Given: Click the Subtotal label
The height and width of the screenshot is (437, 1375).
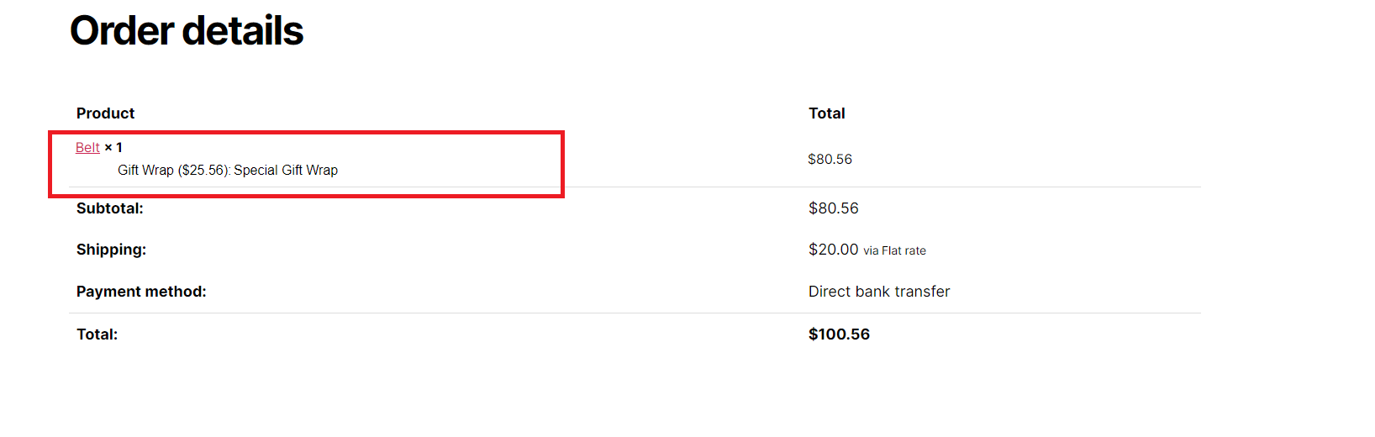Looking at the screenshot, I should coord(110,208).
